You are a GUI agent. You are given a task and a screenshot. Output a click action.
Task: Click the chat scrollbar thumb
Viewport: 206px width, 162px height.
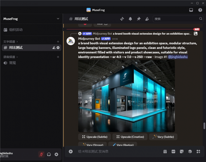click(x=204, y=125)
